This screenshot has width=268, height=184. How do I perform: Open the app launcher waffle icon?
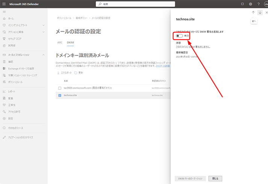pos(4,4)
